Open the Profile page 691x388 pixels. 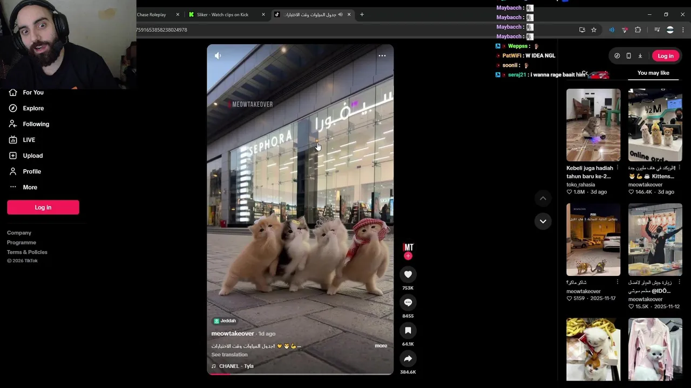(x=25, y=171)
